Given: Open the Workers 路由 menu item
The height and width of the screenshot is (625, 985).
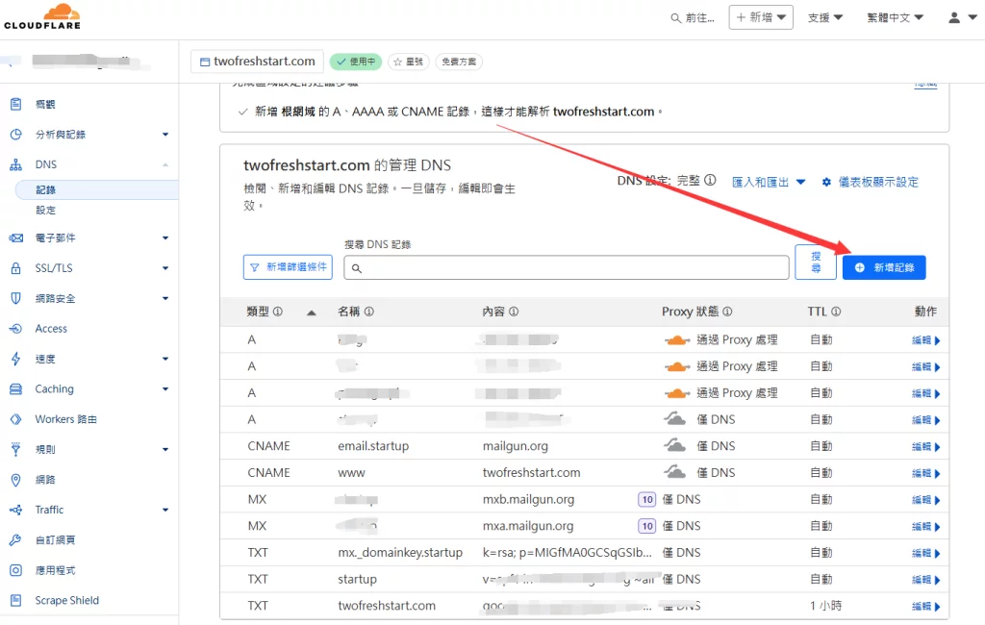Looking at the screenshot, I should point(66,419).
